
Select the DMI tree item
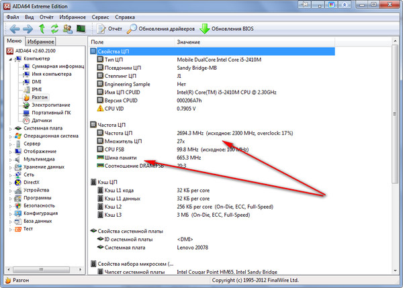(x=36, y=82)
